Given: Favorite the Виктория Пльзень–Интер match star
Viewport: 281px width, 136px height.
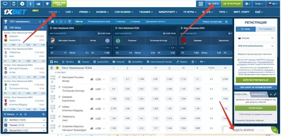Looking at the screenshot, I should [52, 82].
